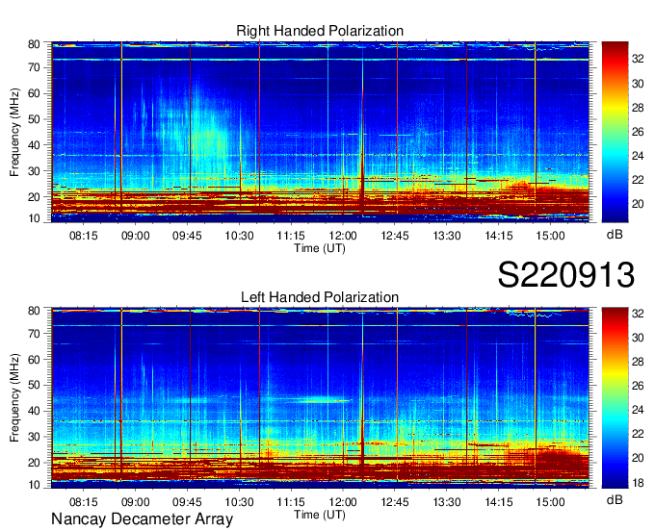The width and height of the screenshot is (655, 531).
Task: Click the 70 MHz tick on Right Handed frequency axis
Action: tap(35, 67)
